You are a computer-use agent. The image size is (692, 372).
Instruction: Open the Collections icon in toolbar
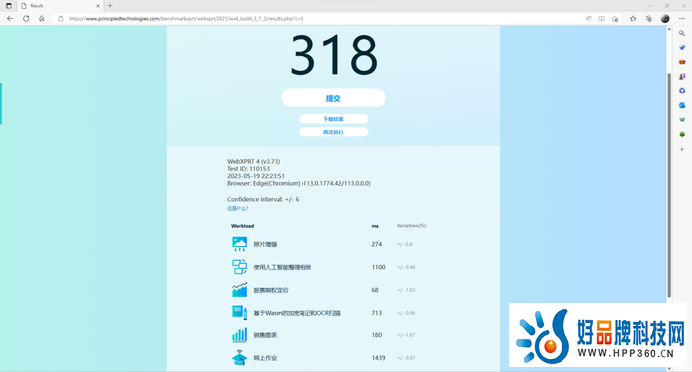click(649, 19)
